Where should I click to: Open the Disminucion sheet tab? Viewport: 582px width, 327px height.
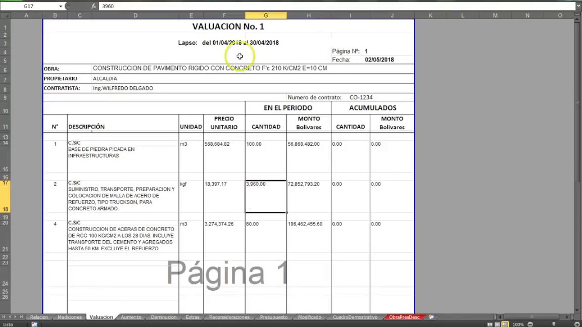164,317
